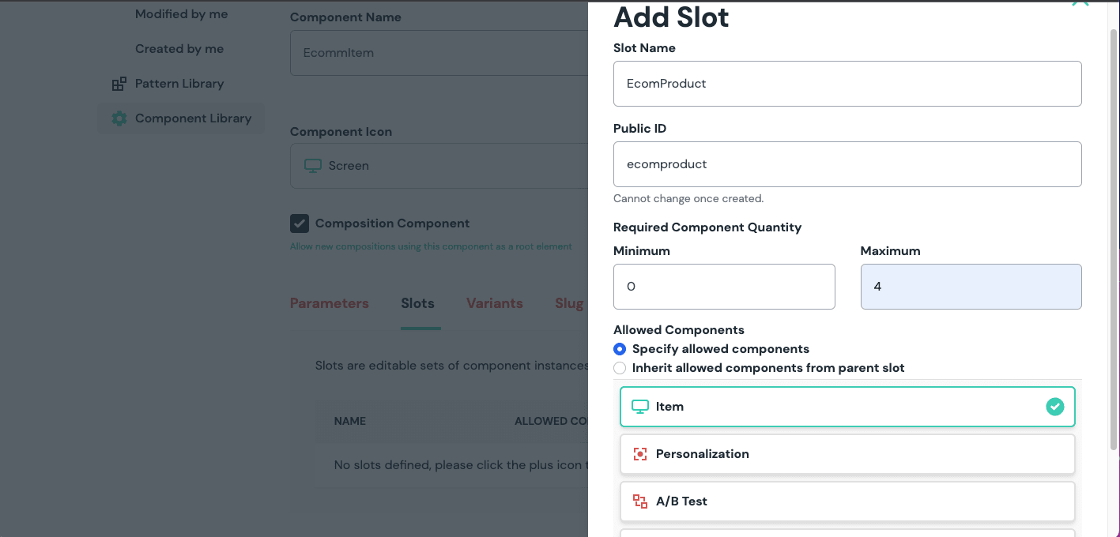The width and height of the screenshot is (1120, 537).
Task: Close the Add Slot panel
Action: [x=1080, y=2]
